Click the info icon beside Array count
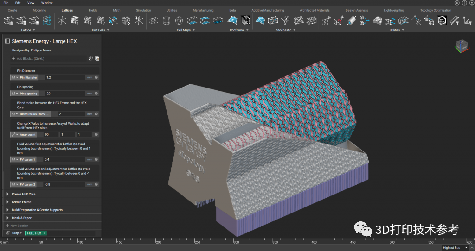475x251 pixels. coord(96,134)
